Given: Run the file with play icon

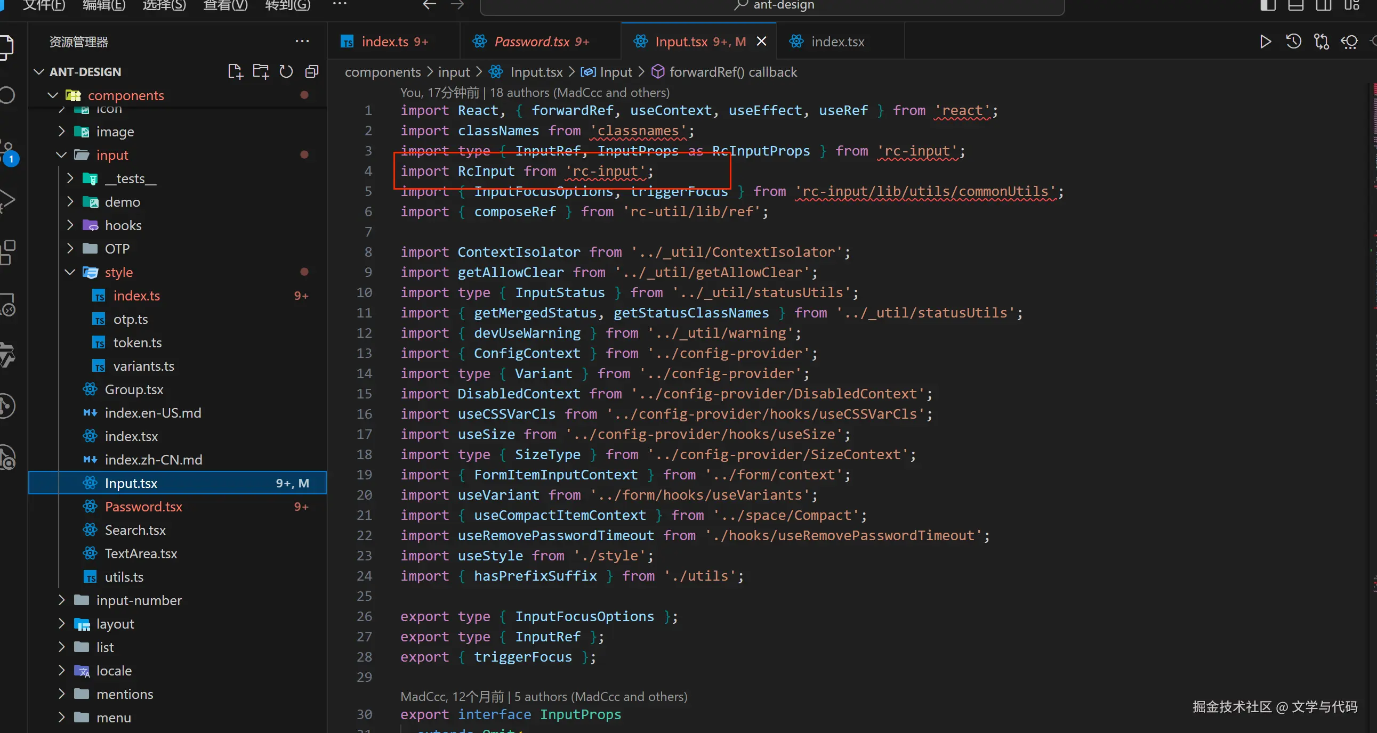Looking at the screenshot, I should pyautogui.click(x=1265, y=42).
